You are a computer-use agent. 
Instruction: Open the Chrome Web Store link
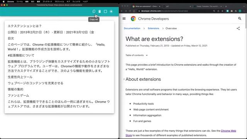[228, 131]
